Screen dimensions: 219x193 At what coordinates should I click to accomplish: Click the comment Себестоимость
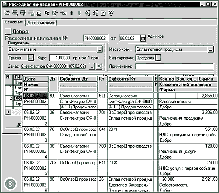(174, 185)
